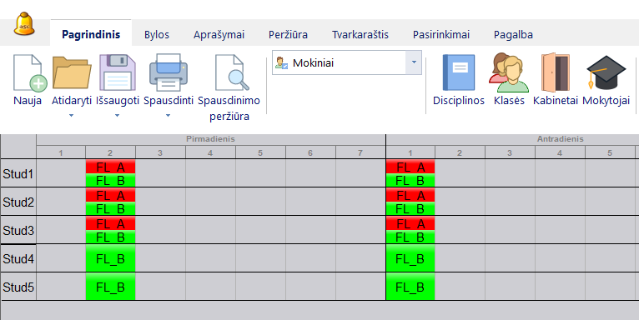Select Stud5's green FL_B card on Antradienis

pos(410,287)
